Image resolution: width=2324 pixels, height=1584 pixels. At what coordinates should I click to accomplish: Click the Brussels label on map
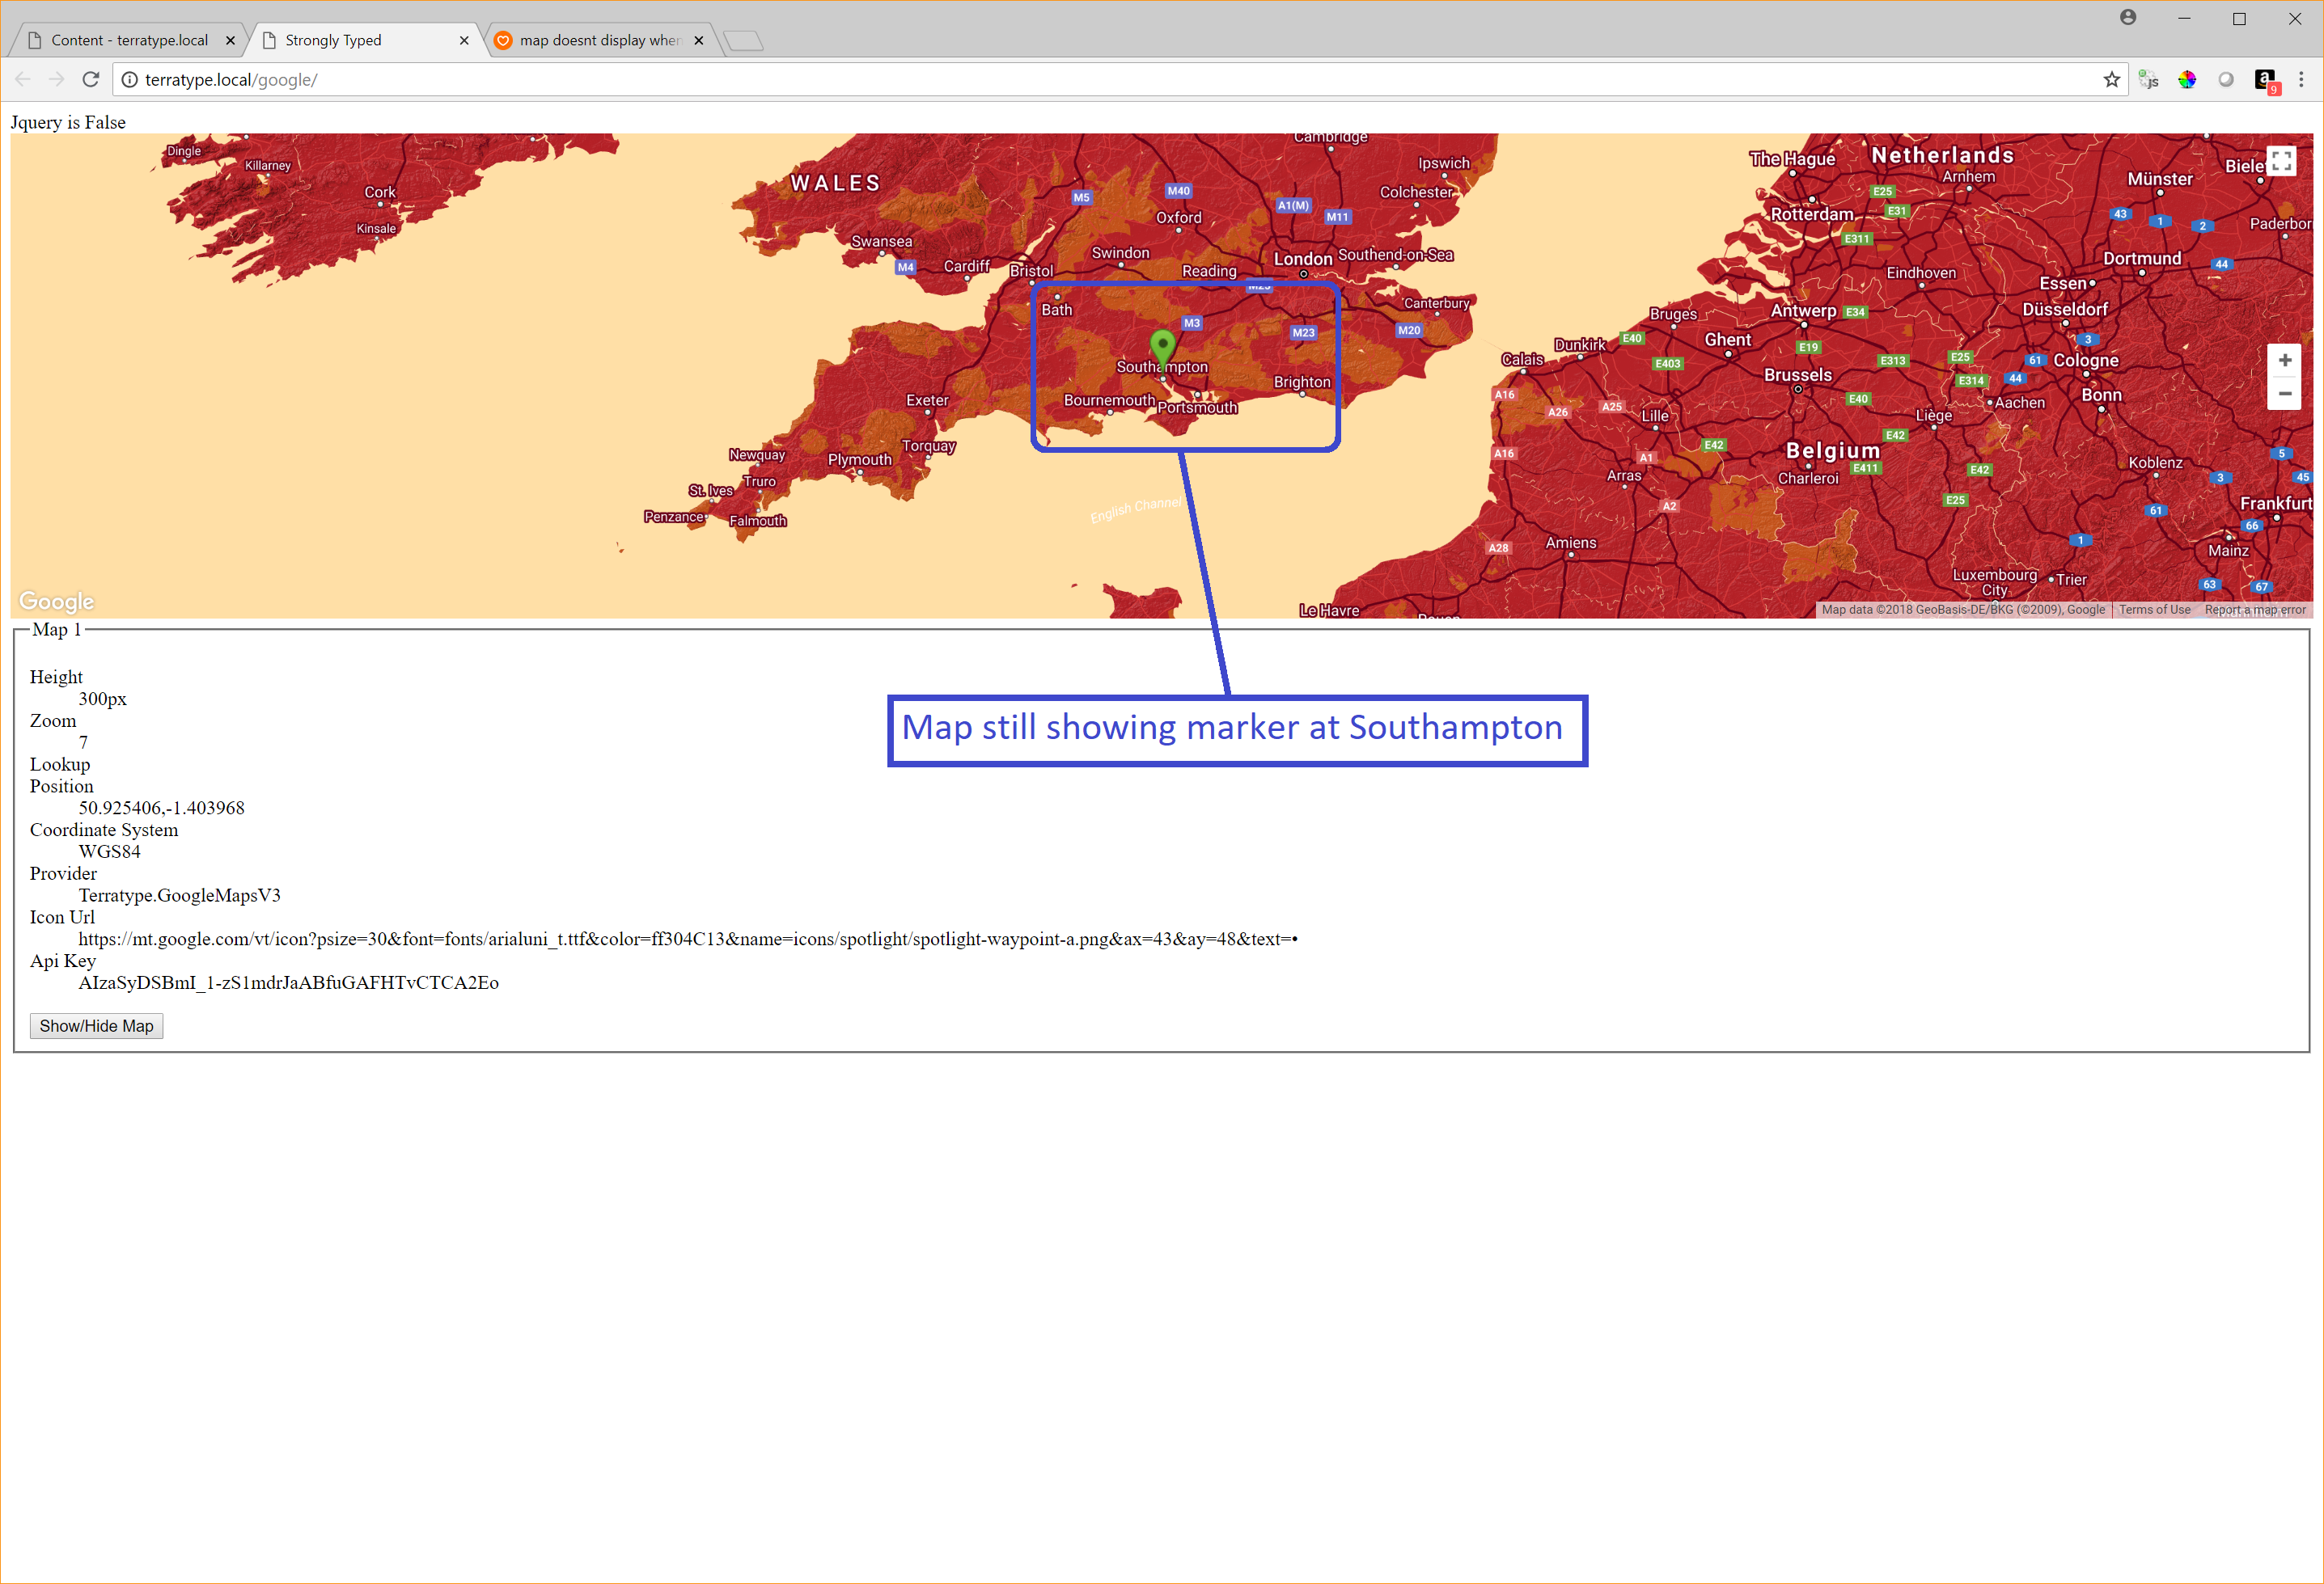[x=1797, y=374]
